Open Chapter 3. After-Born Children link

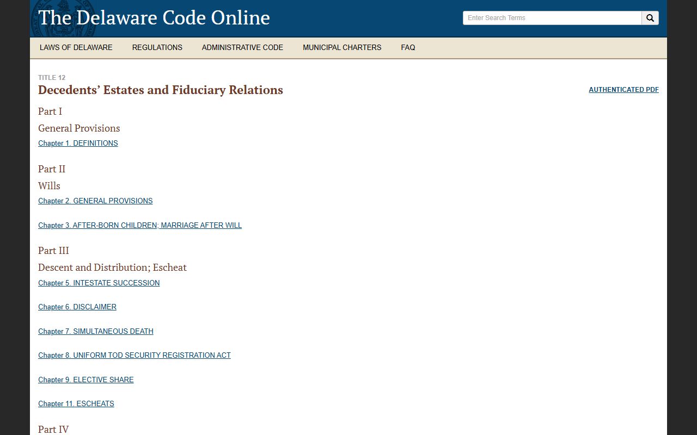pyautogui.click(x=140, y=225)
